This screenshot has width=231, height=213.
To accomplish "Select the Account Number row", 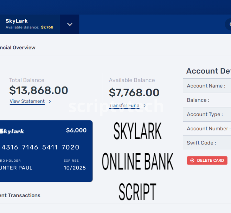I will (207, 128).
